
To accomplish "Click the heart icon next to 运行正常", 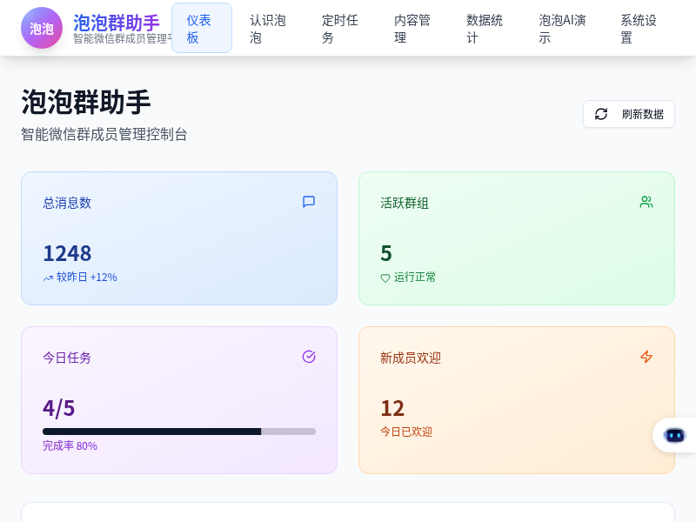I will point(385,278).
